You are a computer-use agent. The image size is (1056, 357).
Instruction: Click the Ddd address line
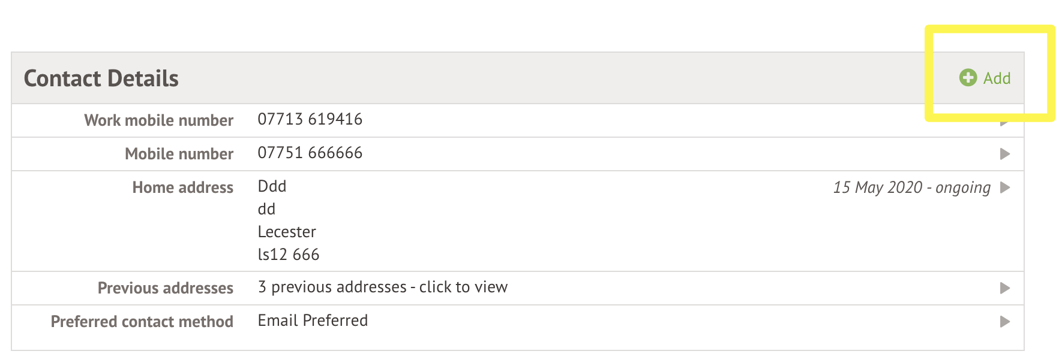[272, 186]
